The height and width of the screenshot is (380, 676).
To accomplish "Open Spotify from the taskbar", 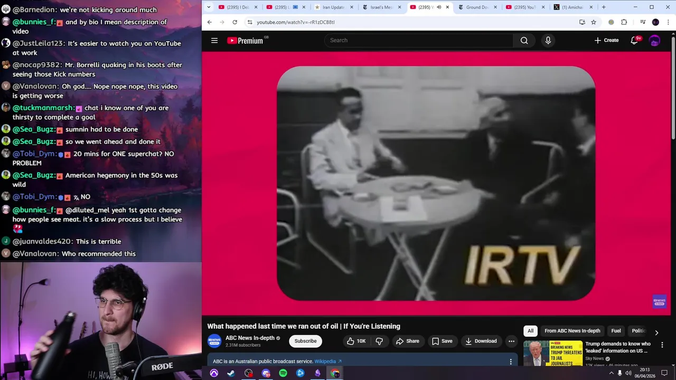I will click(x=283, y=373).
